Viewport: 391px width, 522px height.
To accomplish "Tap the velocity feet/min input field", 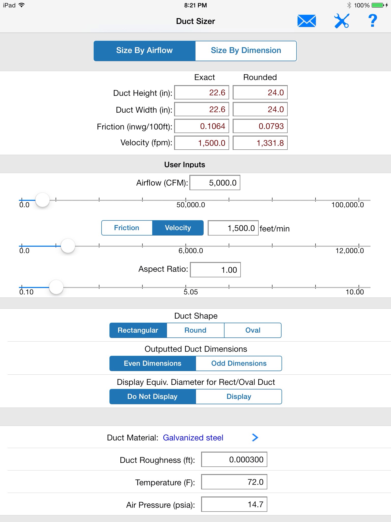I will 233,228.
